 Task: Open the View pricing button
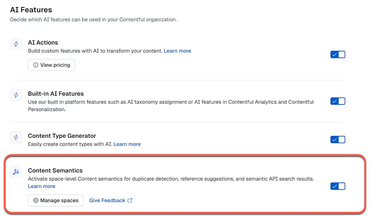point(52,65)
